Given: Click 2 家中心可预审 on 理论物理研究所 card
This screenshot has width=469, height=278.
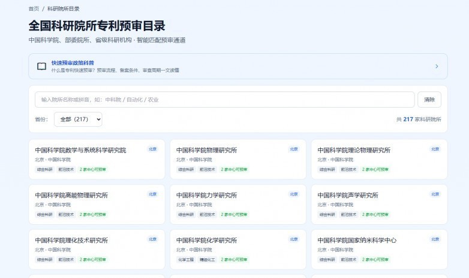Looking at the screenshot, I should (375, 169).
